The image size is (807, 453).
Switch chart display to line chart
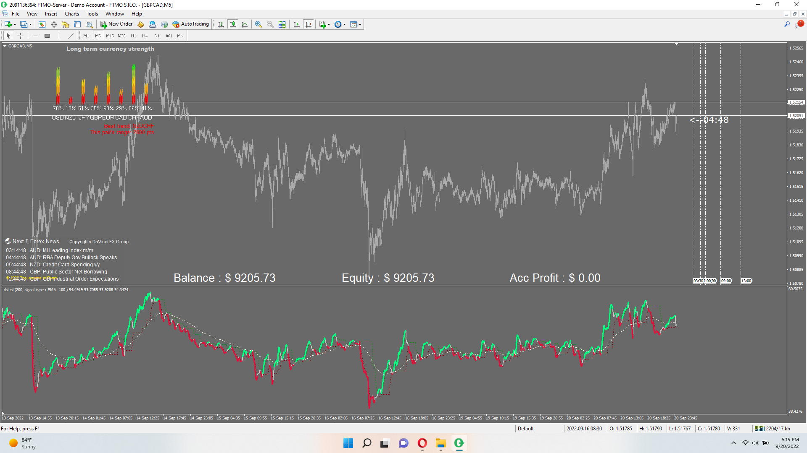(x=245, y=24)
